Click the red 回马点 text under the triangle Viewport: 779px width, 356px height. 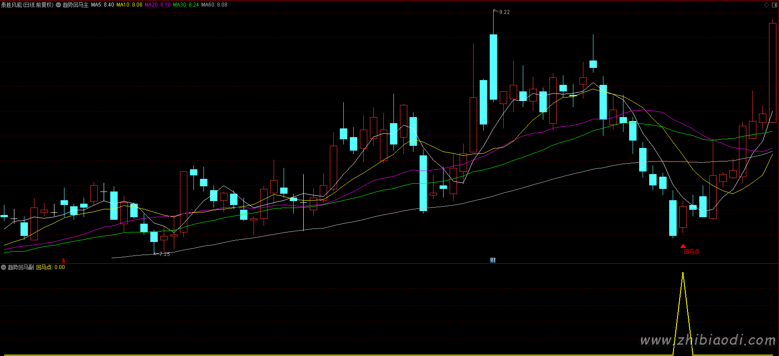(x=692, y=252)
